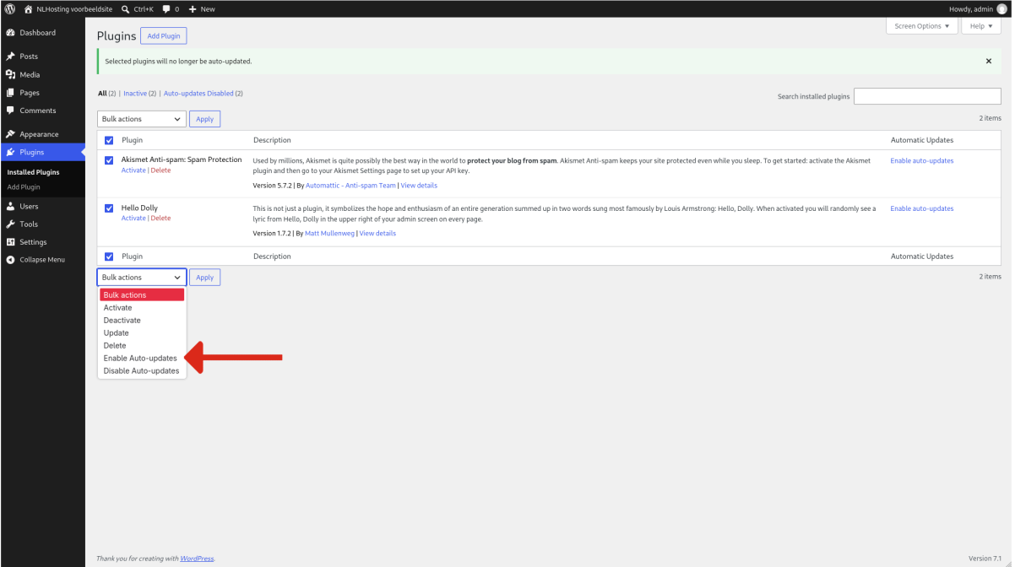Open Installed Plugins submenu item
The height and width of the screenshot is (567, 1015).
pyautogui.click(x=34, y=172)
